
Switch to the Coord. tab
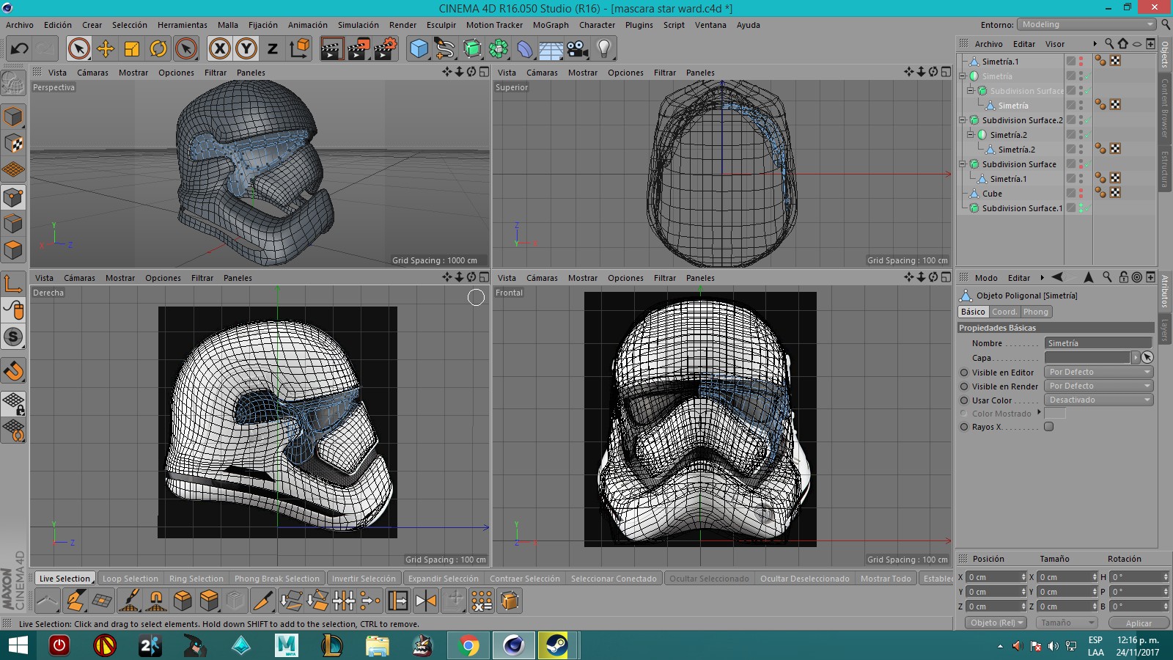[x=1004, y=312]
